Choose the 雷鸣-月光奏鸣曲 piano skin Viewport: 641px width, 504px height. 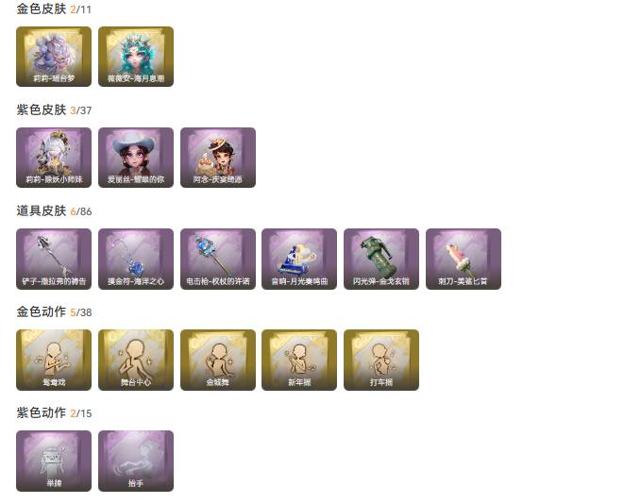coord(299,259)
